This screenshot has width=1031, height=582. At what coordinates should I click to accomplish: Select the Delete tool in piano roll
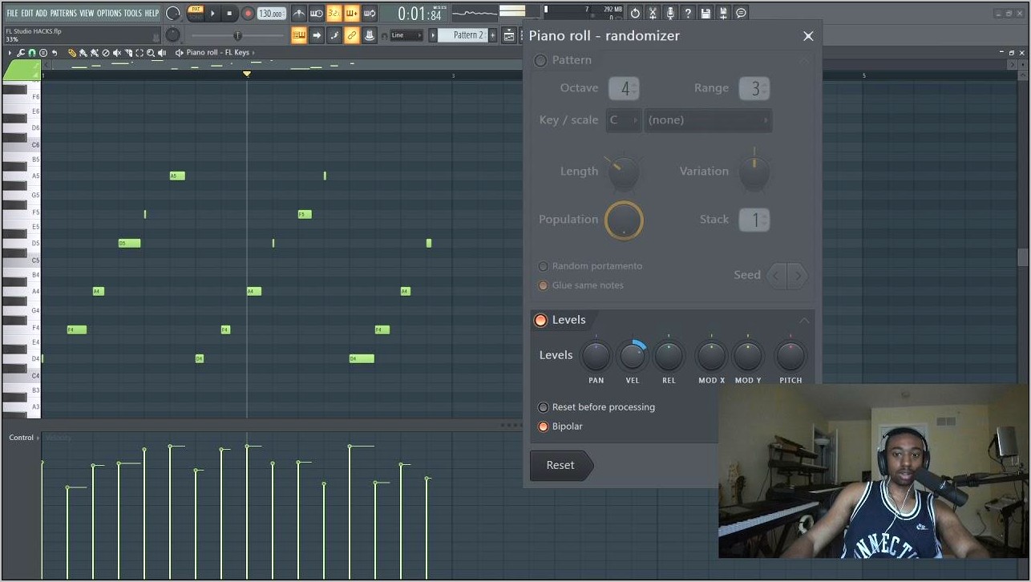point(105,53)
